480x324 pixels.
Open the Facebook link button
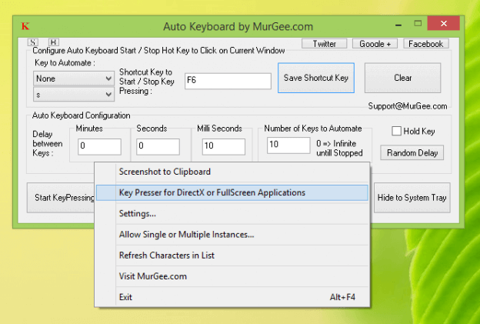[x=425, y=44]
